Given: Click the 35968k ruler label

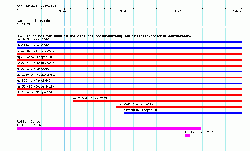Looking at the screenshot, I should click(x=64, y=11).
